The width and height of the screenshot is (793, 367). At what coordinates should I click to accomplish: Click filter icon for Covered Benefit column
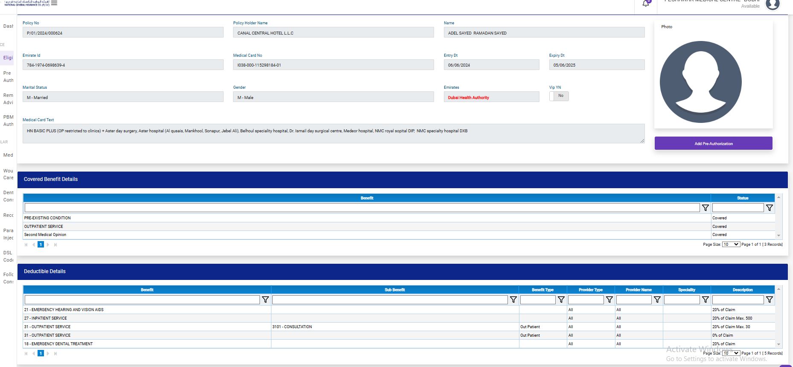point(705,208)
